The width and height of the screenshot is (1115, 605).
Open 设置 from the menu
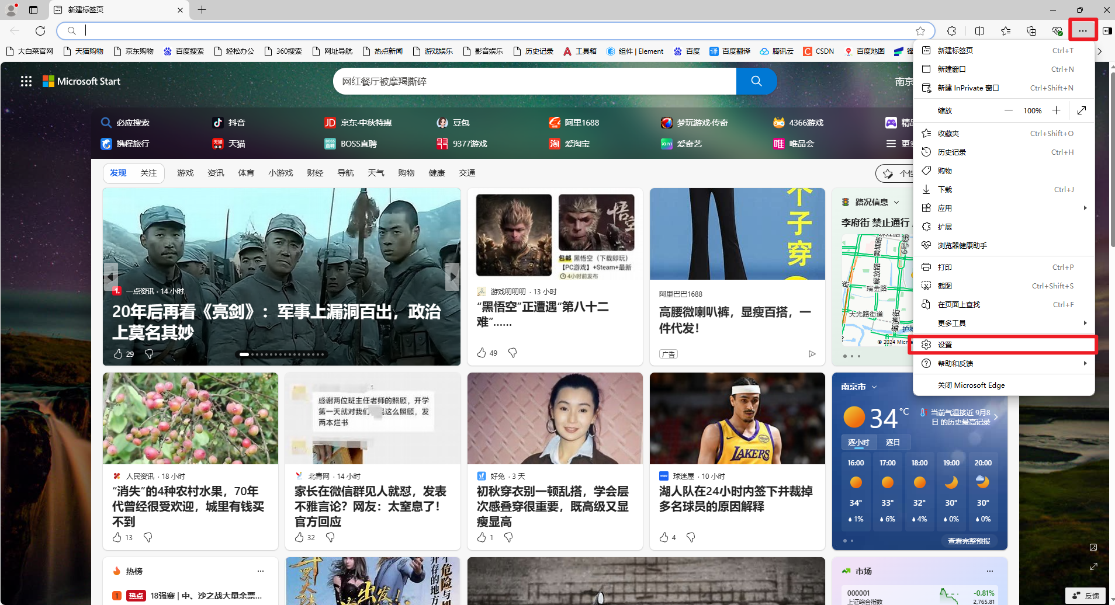point(945,344)
